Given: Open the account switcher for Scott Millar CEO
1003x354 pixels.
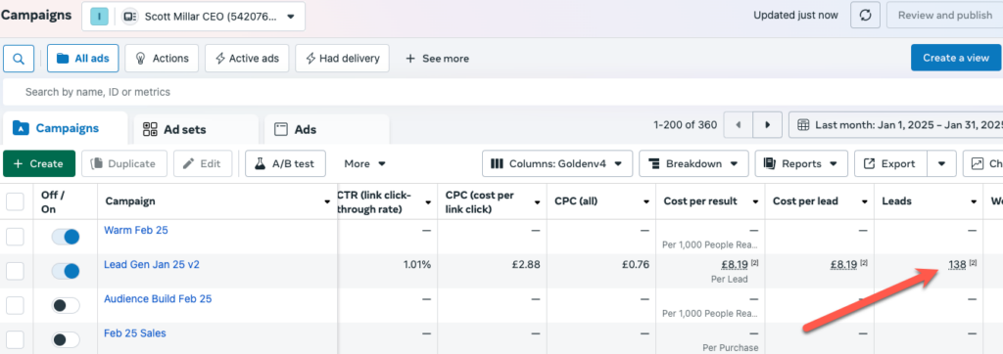Looking at the screenshot, I should pyautogui.click(x=193, y=17).
